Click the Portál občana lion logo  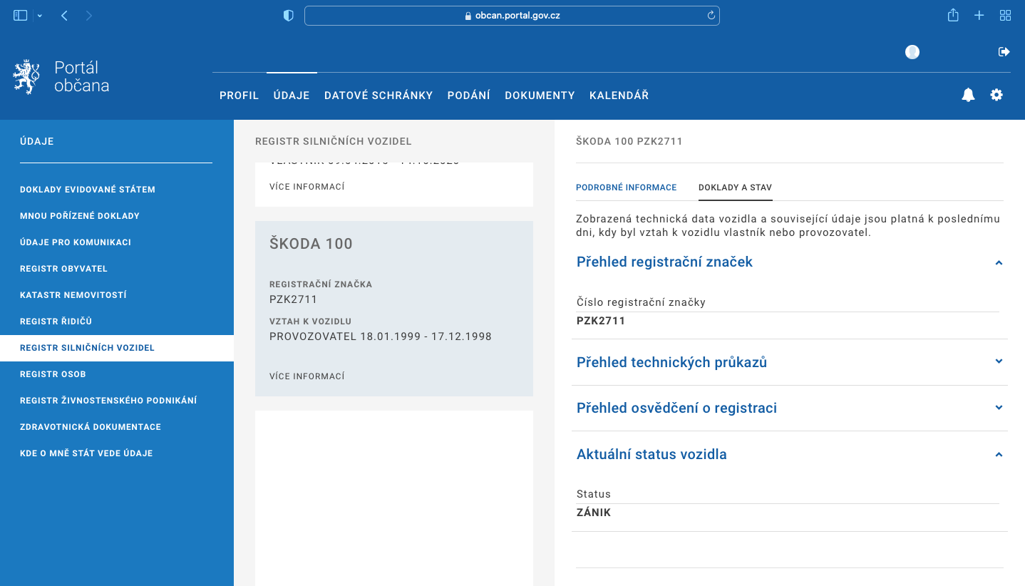(26, 77)
